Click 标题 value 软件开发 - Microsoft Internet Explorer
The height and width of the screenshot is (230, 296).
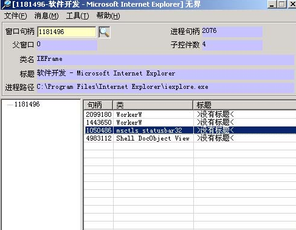point(165,74)
